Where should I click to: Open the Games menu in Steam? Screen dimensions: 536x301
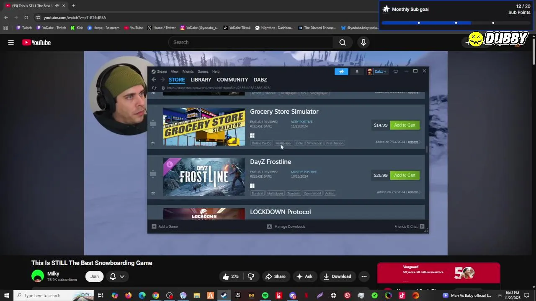(x=203, y=71)
